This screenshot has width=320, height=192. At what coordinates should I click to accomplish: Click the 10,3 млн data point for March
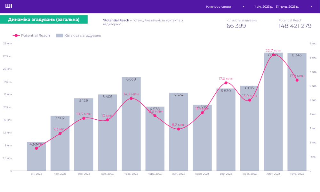pos(84,118)
